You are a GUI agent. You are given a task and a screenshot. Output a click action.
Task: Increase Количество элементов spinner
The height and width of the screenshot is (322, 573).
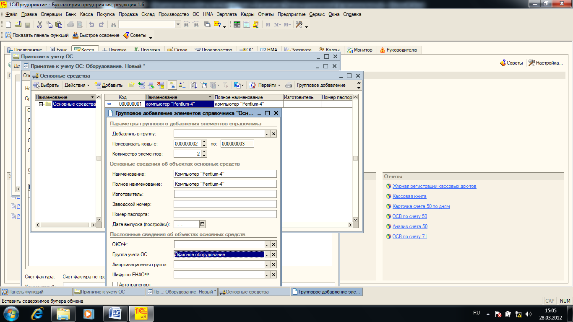pos(204,152)
